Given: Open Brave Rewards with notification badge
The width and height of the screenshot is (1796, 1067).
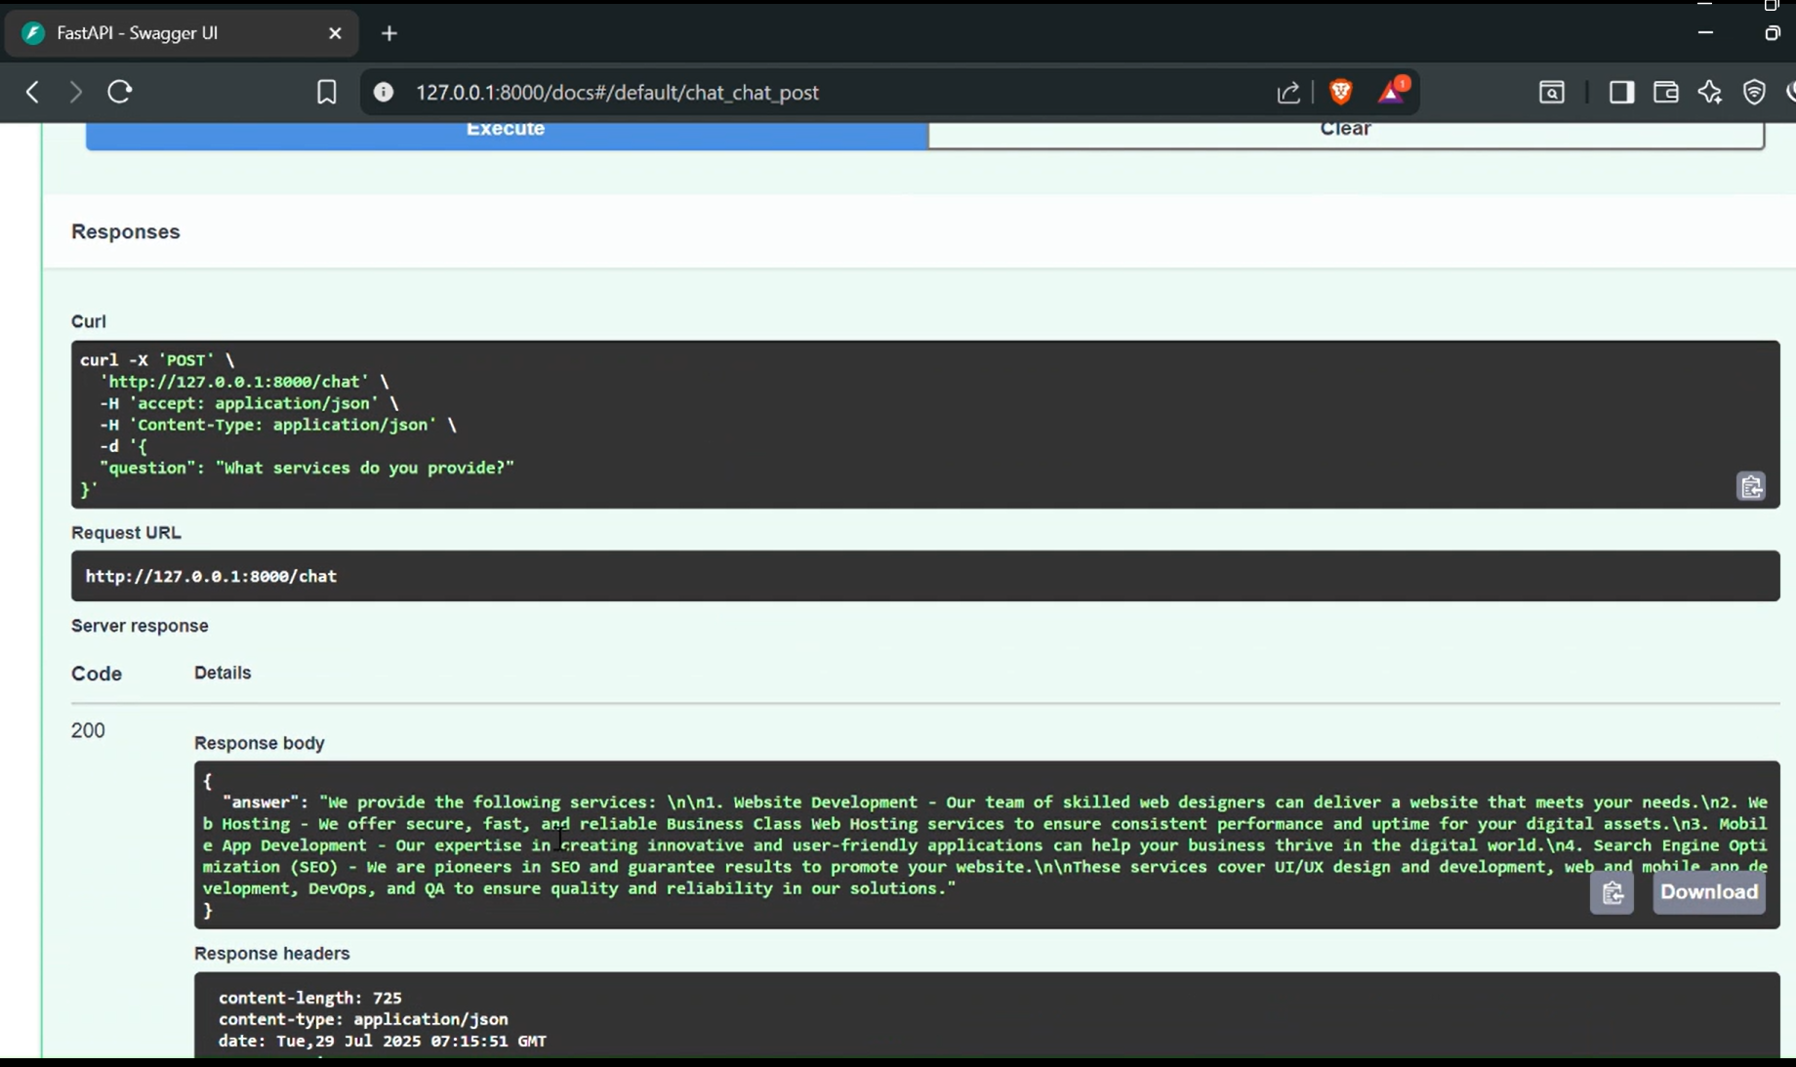Looking at the screenshot, I should coord(1391,92).
